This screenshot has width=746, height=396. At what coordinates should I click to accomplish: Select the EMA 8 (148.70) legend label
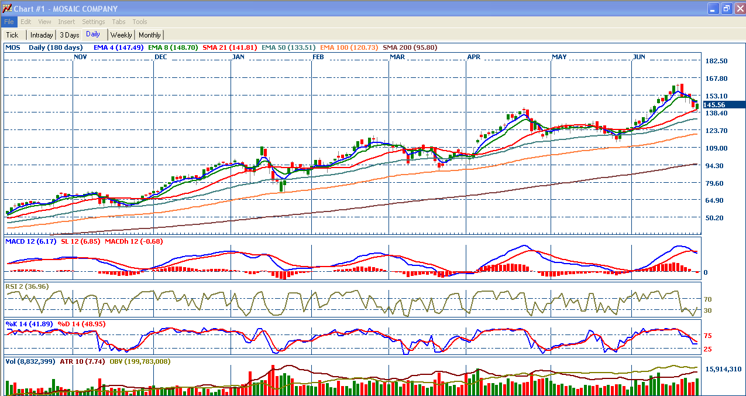(173, 47)
